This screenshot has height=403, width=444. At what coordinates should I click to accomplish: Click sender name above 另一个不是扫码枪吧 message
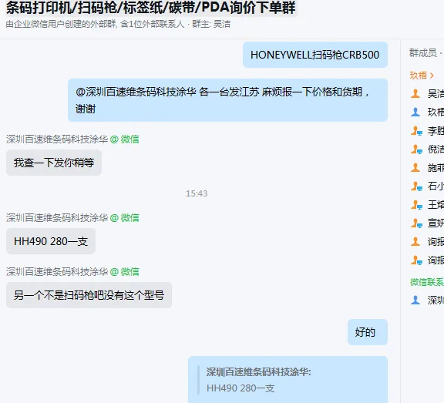[x=57, y=272]
